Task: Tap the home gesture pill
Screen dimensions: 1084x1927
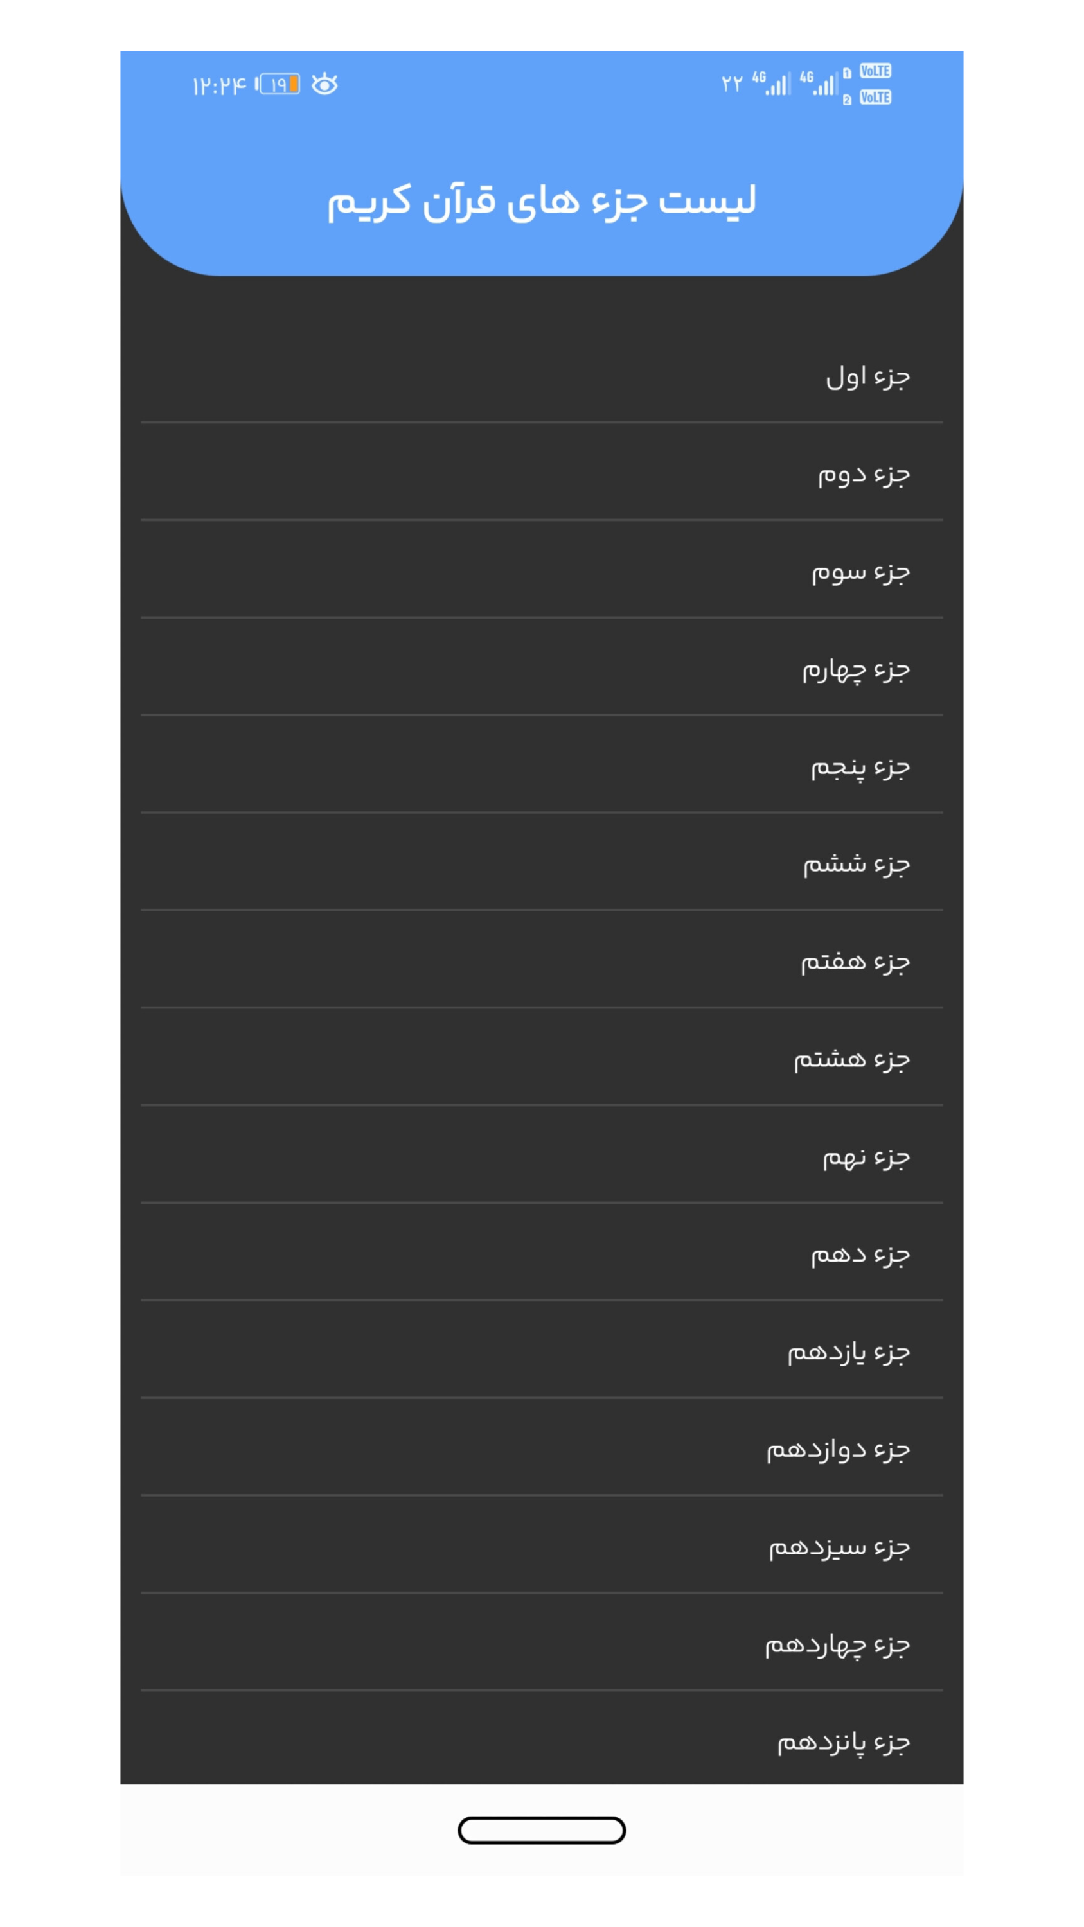Action: click(542, 1830)
